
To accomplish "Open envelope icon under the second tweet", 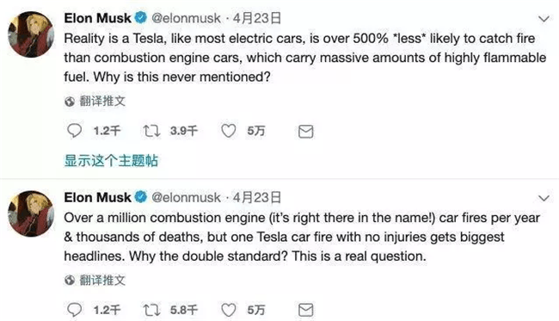I will point(305,311).
